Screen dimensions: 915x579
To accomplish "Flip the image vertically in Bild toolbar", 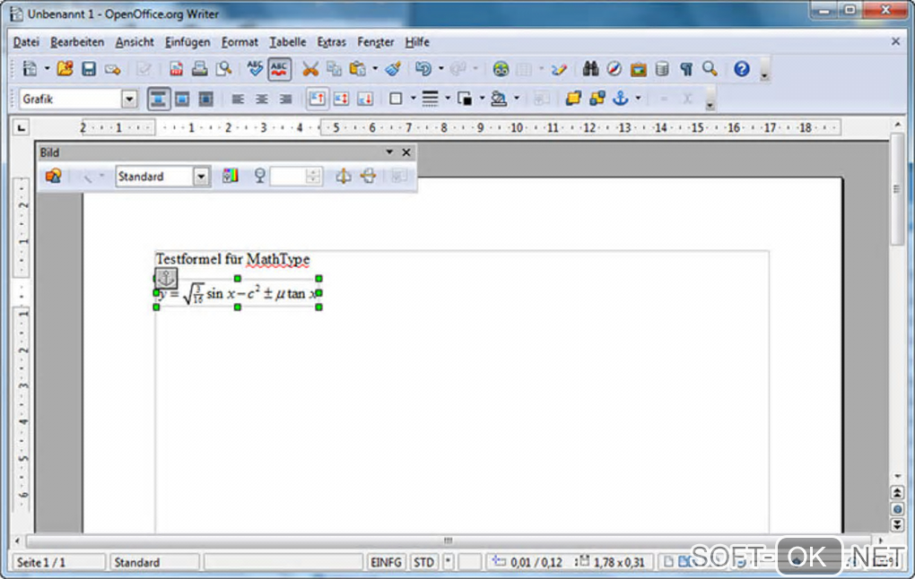I will point(368,176).
